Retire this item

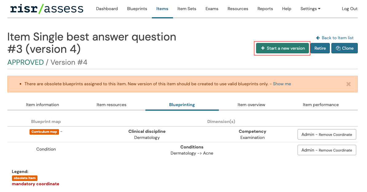click(x=320, y=48)
